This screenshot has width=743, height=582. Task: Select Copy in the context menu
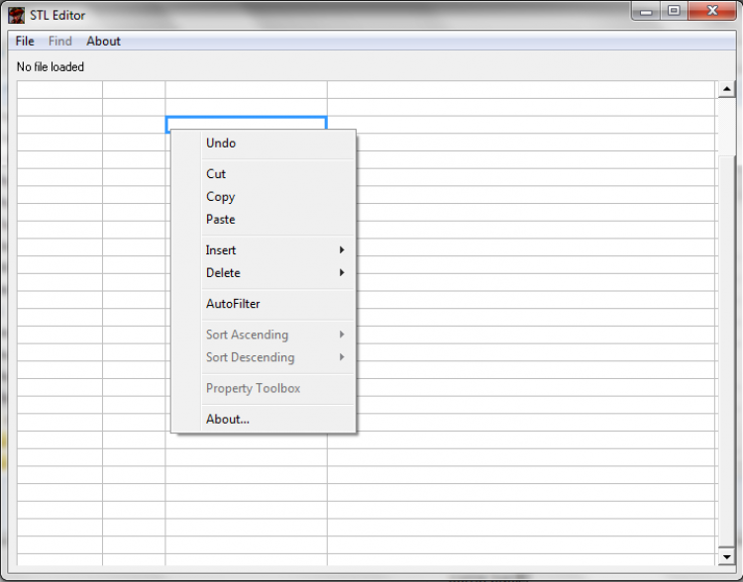click(x=264, y=197)
